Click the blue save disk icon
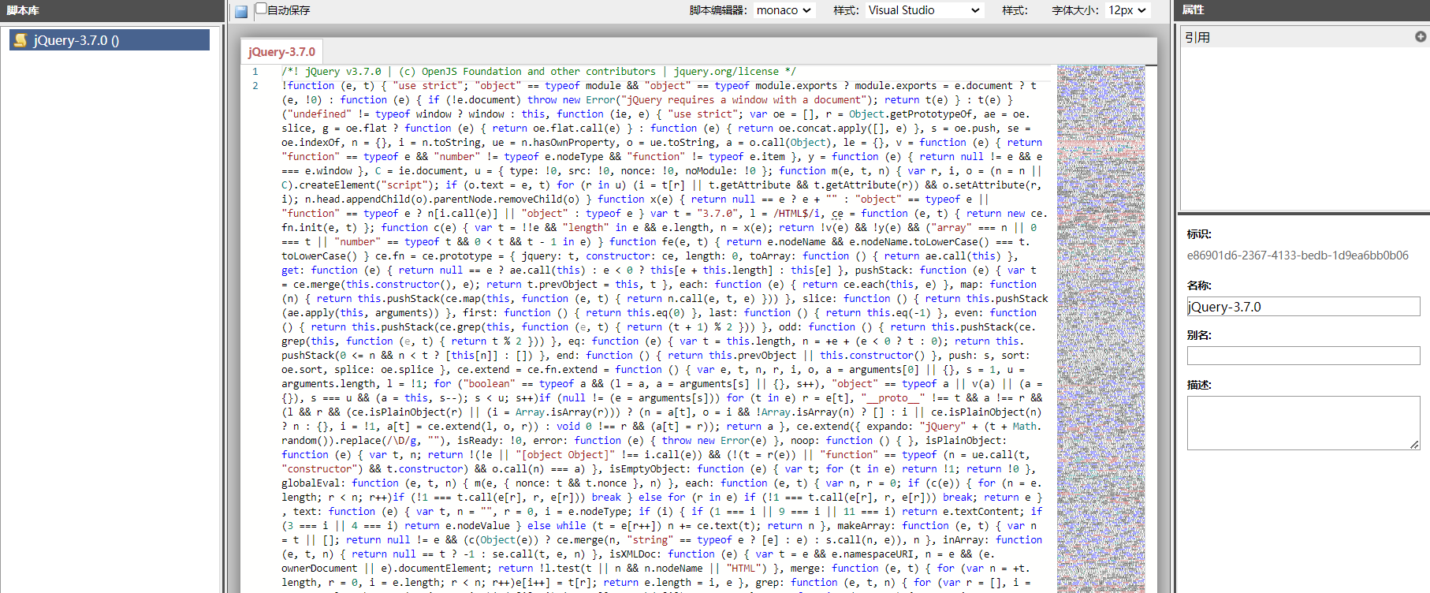Screen dimensions: 1430x593 [241, 11]
